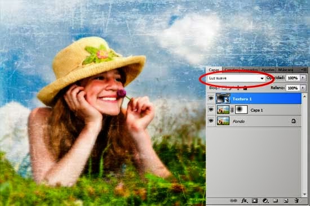Select the Capa 1 layer thumbnail
The image size is (310, 206).
pos(223,110)
